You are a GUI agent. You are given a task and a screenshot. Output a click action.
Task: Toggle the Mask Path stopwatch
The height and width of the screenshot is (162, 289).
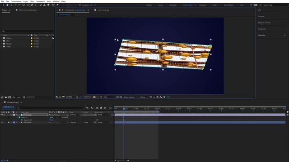pos(22,120)
